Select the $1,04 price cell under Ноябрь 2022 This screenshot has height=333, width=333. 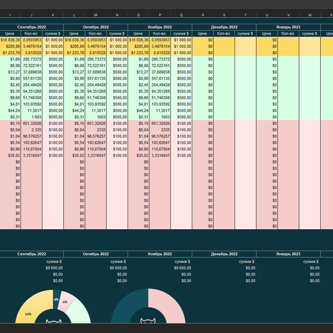coord(139,136)
